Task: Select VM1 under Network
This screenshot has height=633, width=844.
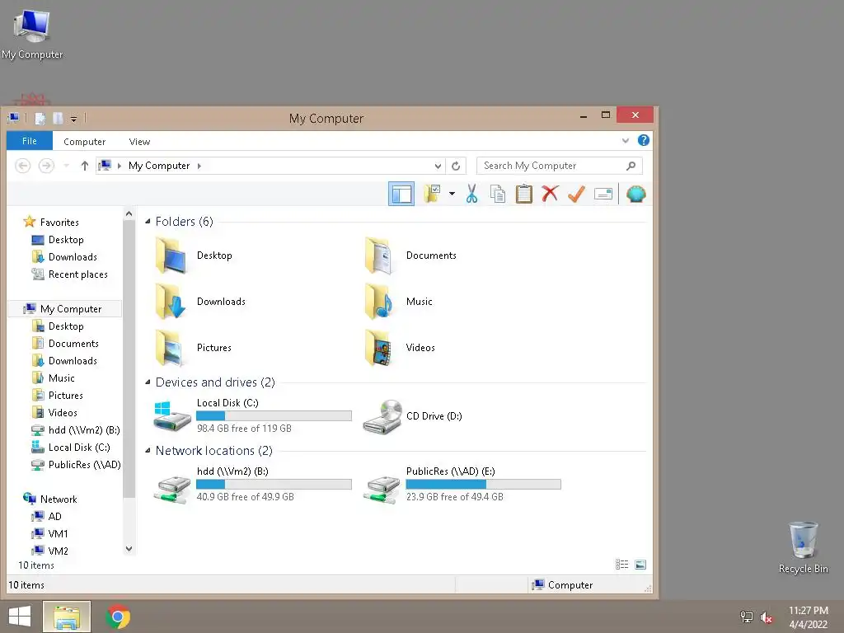Action: 58,534
